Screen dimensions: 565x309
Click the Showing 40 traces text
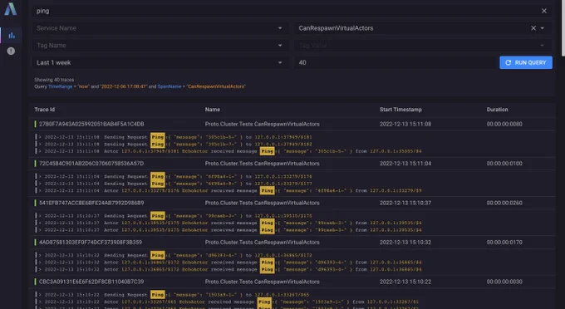tap(54, 80)
